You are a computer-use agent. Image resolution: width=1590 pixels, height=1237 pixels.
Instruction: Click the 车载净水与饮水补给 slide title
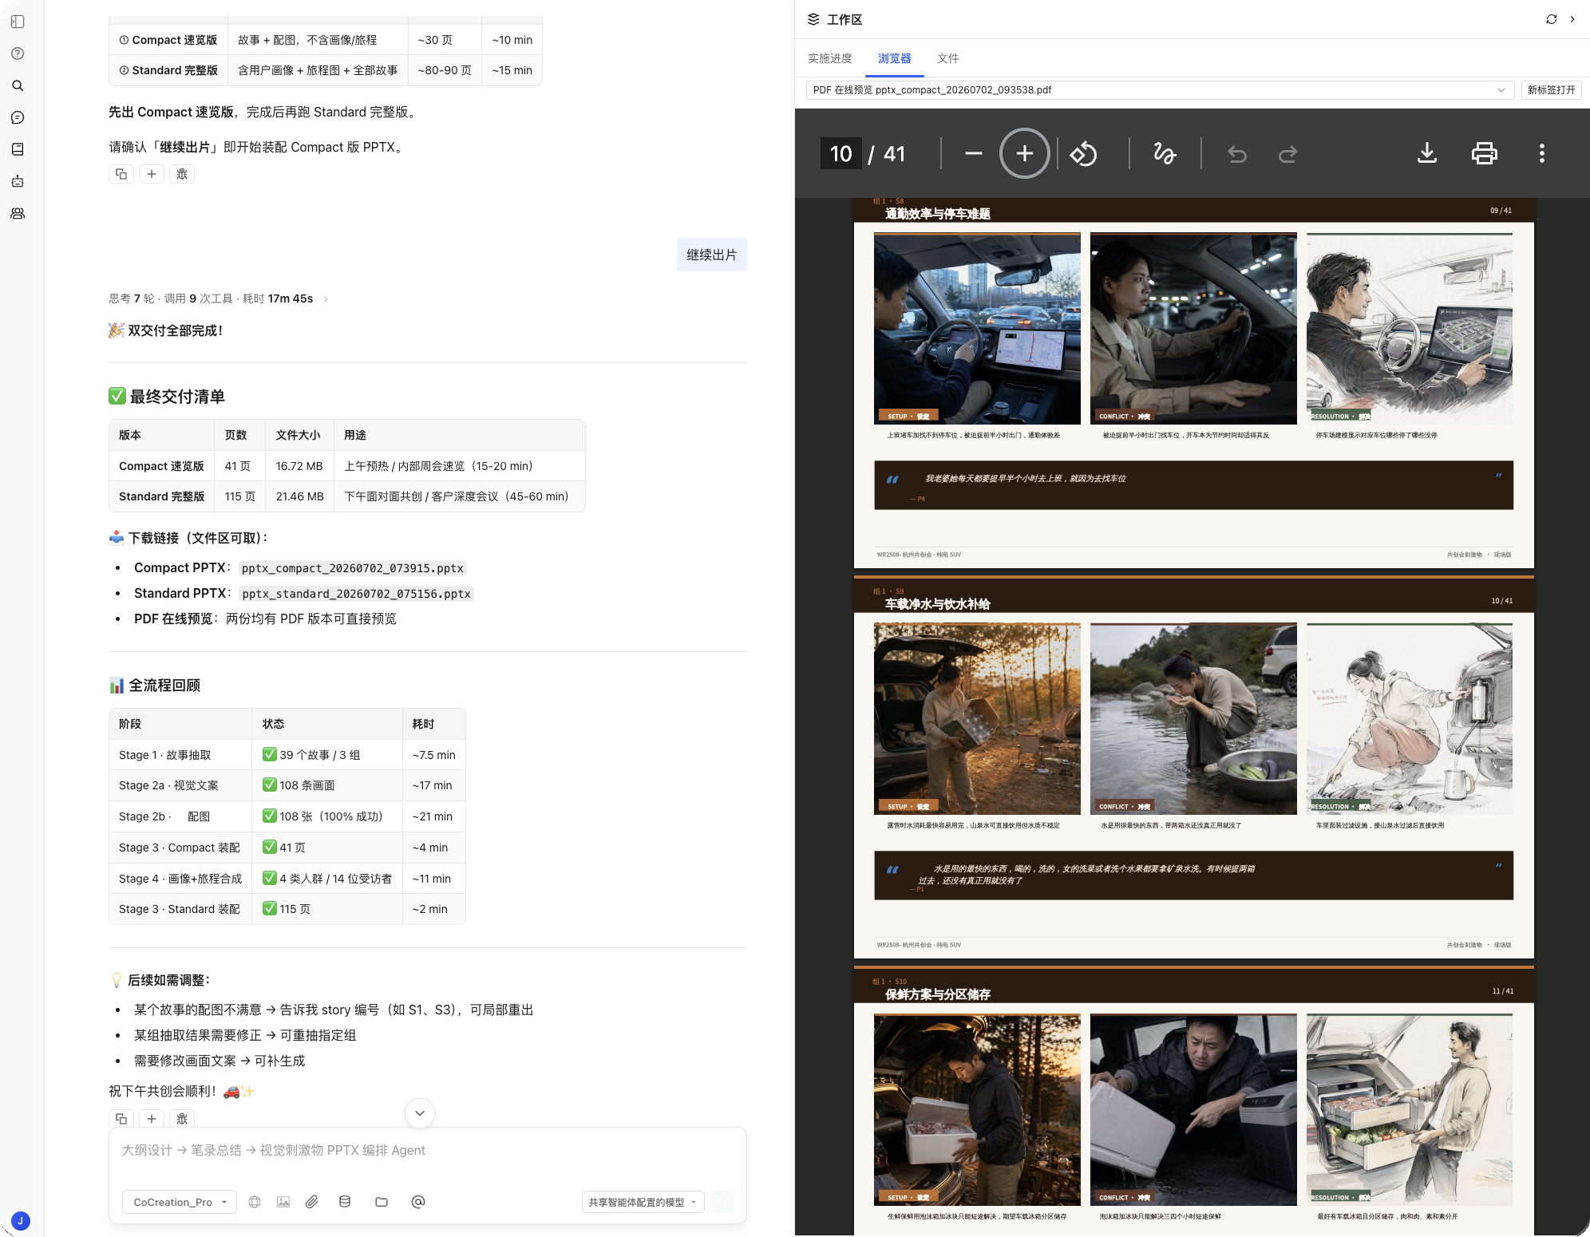coord(937,604)
